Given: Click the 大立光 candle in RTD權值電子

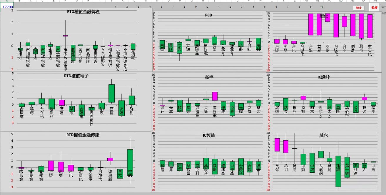Looking at the screenshot, I should coord(42,101).
